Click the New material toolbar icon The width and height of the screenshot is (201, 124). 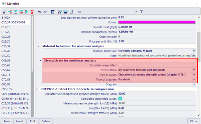(x=4, y=12)
